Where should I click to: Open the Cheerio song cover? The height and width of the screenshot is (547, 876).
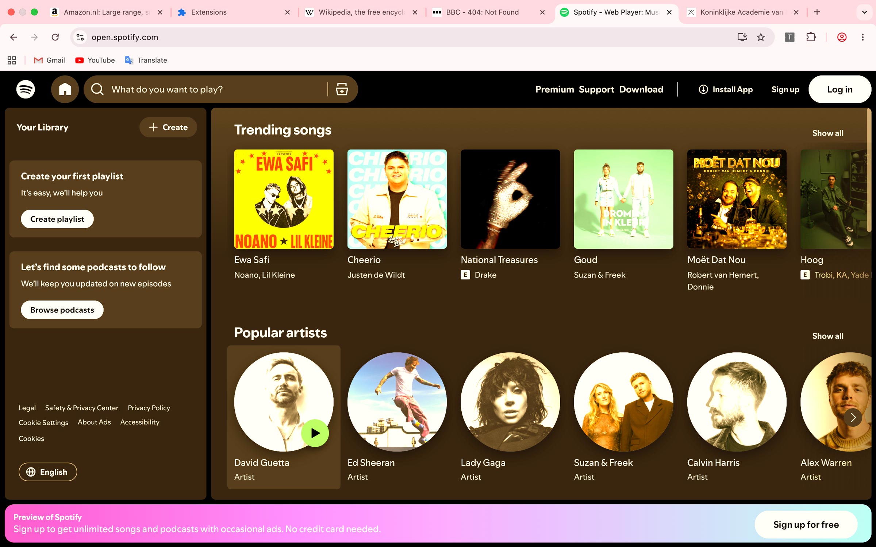397,199
